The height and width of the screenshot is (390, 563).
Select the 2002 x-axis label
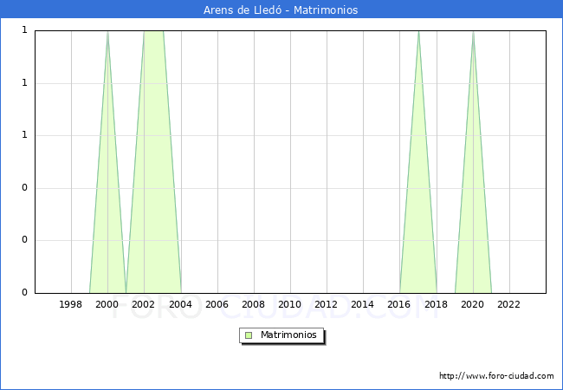[x=144, y=304]
